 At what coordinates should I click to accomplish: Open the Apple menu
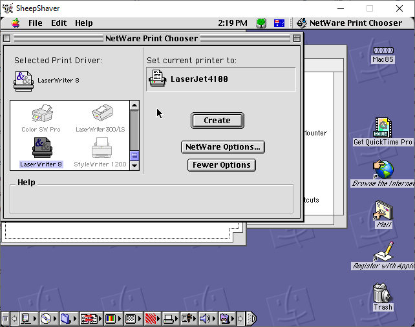[x=16, y=23]
